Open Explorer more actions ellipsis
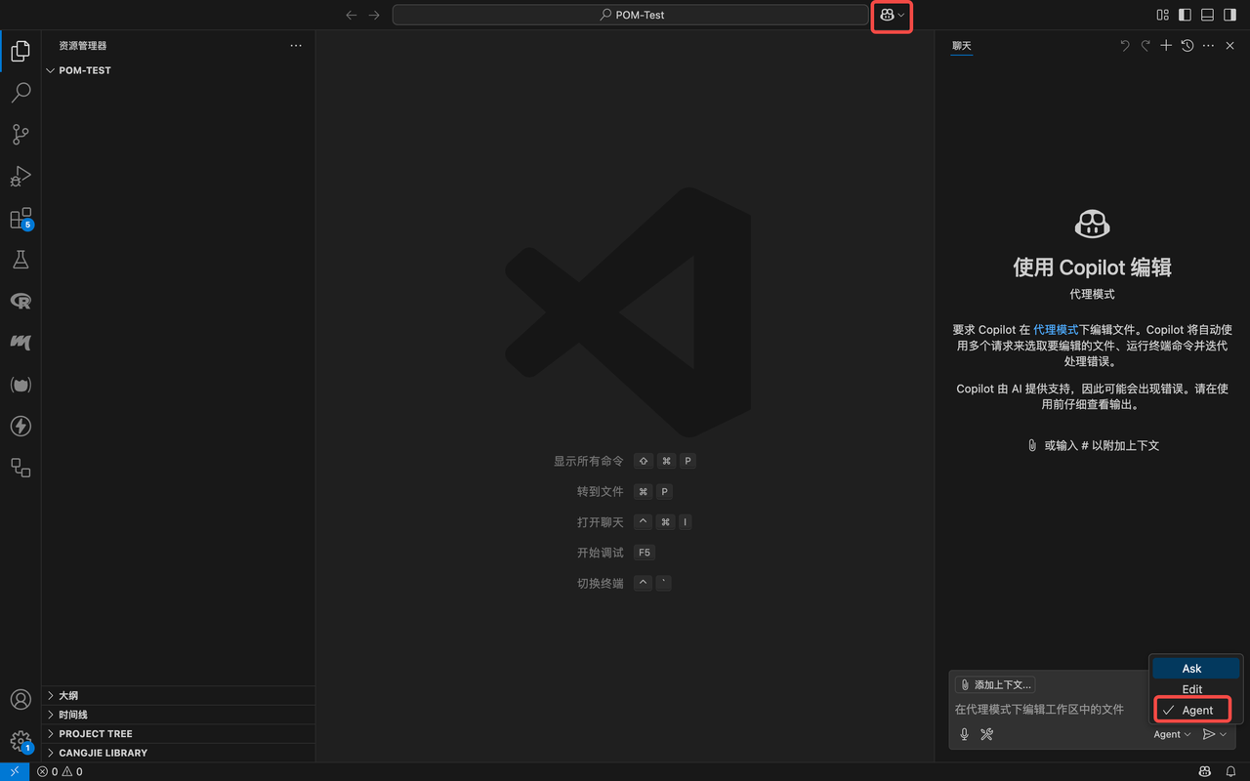Screen dimensions: 1250x781 click(296, 46)
